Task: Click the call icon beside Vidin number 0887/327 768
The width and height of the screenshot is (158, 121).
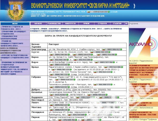Action: [x=114, y=62]
